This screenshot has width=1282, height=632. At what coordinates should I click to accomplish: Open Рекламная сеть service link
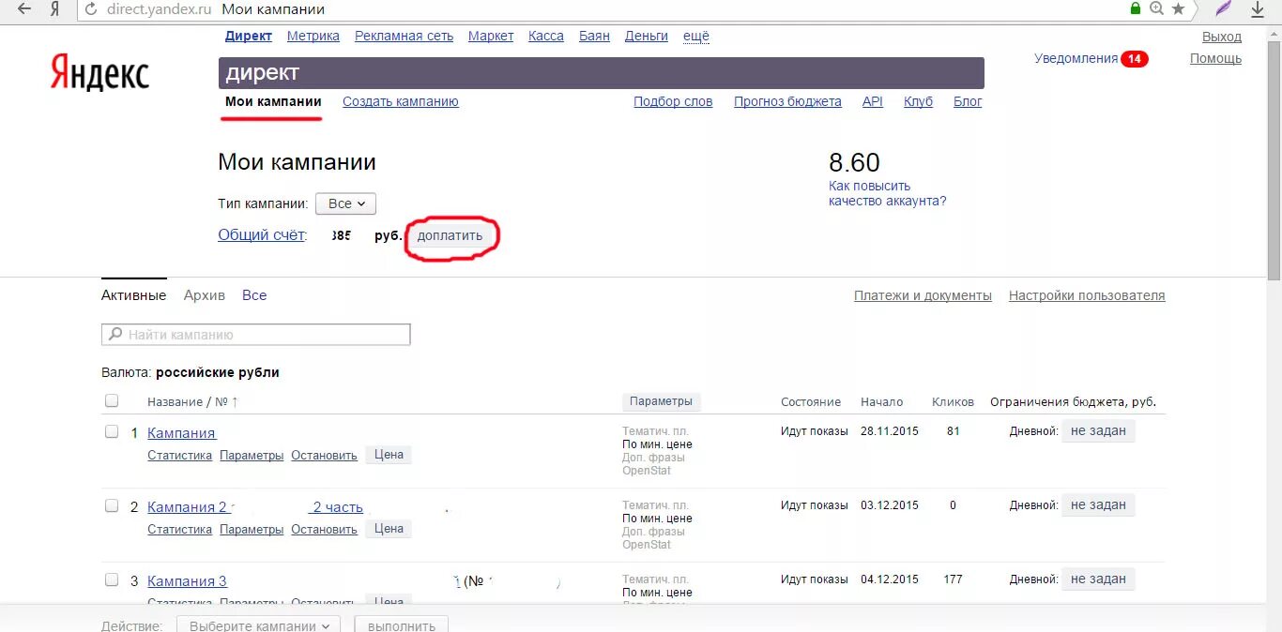pos(404,36)
